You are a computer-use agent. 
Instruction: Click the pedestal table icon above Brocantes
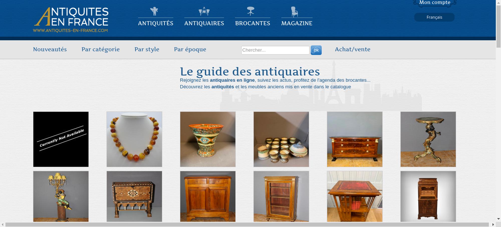pyautogui.click(x=250, y=11)
